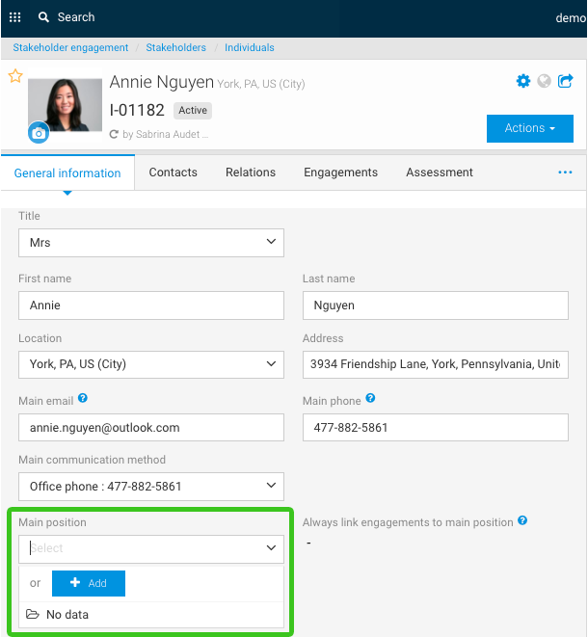Click the Main phone help icon
The image size is (588, 637).
pos(370,398)
